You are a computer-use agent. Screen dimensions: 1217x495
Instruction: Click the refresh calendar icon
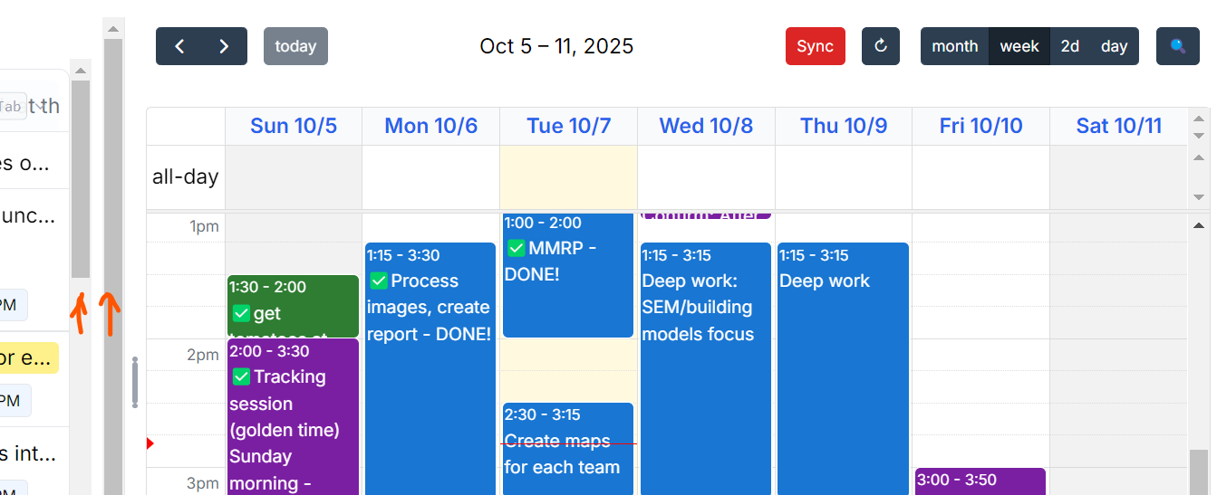[880, 46]
